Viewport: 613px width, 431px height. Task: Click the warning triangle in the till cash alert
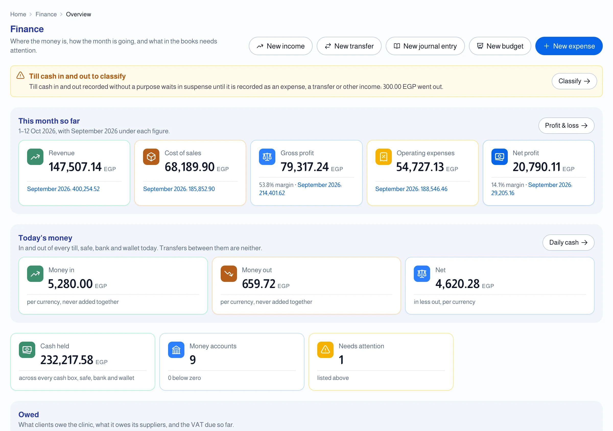click(20, 76)
